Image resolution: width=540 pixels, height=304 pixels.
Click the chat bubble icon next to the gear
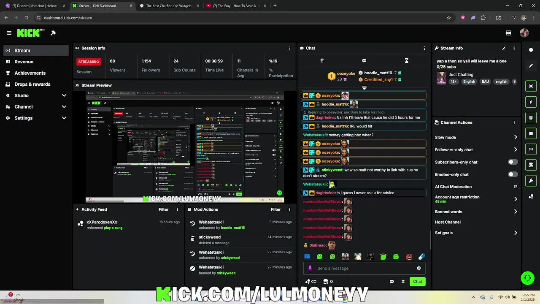tap(392, 282)
